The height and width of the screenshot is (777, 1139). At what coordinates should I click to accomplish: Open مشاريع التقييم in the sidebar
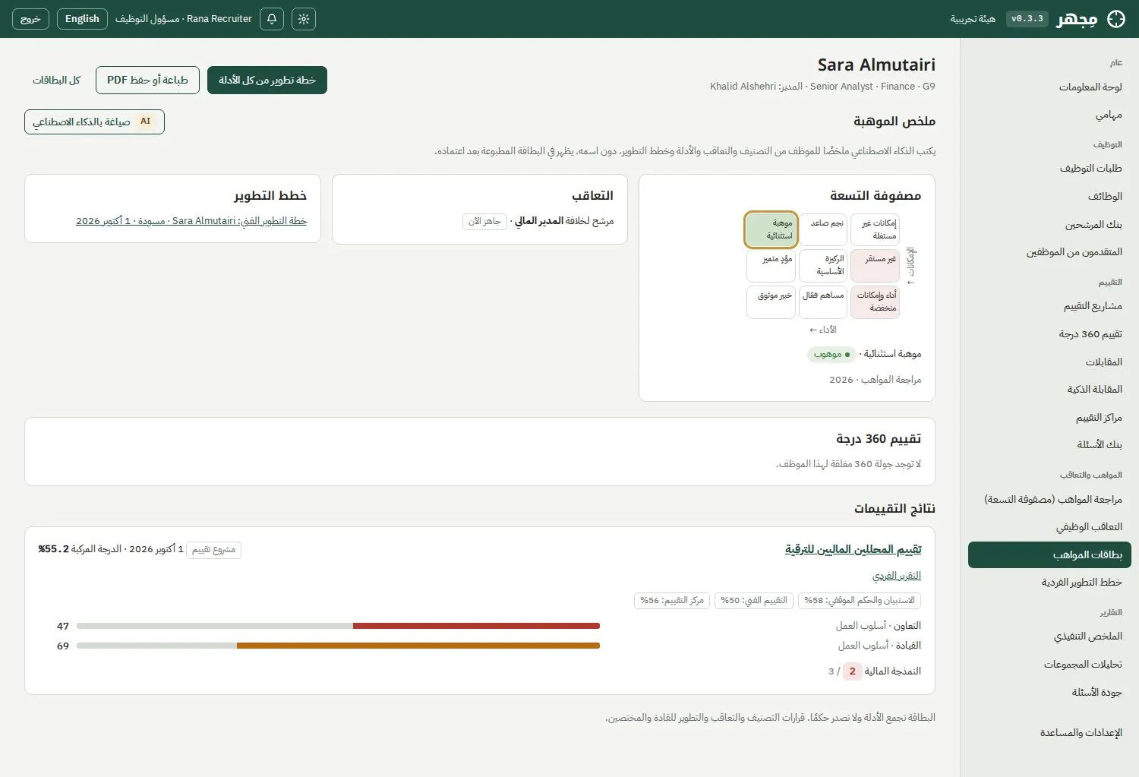(1049, 305)
